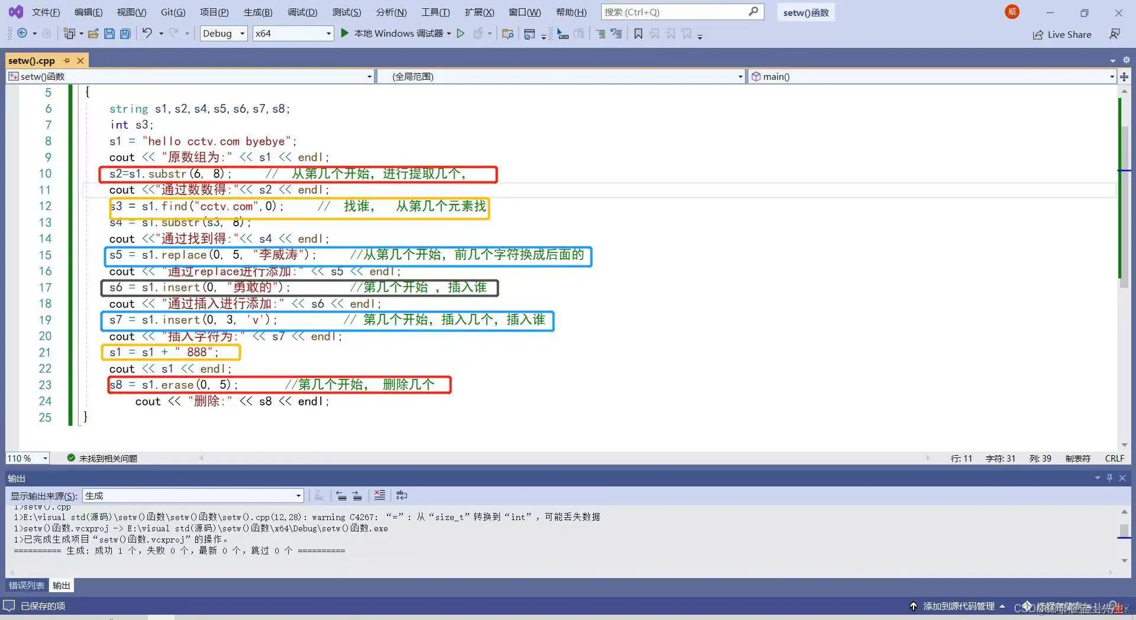Click the output panel scroll down arrow
1136x620 pixels.
(1124, 560)
